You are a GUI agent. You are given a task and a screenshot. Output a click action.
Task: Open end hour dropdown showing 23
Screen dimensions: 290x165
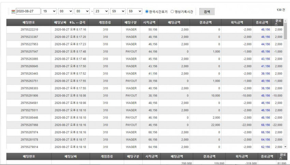click(x=101, y=11)
